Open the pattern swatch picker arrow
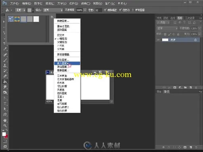The height and width of the screenshot is (152, 203). coord(33,10)
